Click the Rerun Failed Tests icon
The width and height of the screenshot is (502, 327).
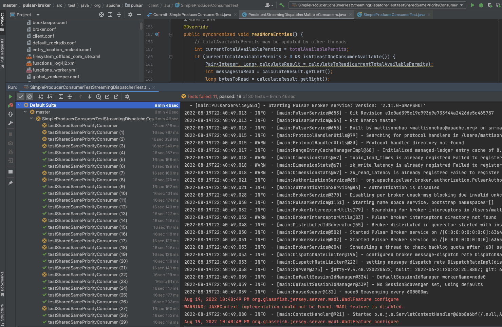click(x=11, y=105)
